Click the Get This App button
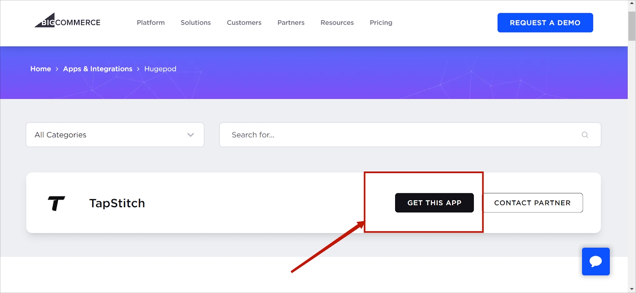 coord(434,203)
